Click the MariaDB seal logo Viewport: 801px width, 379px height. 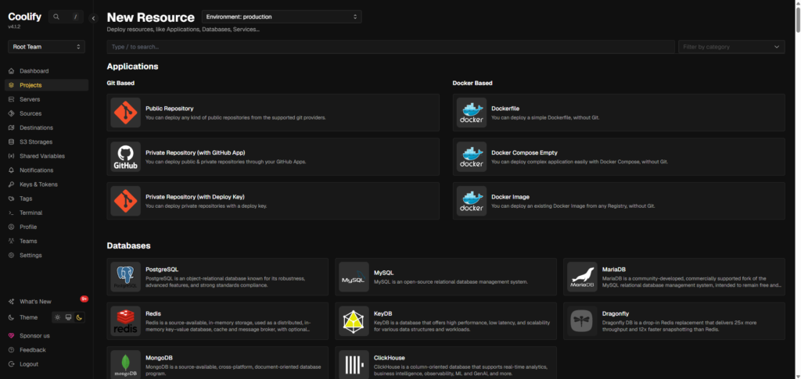(x=582, y=277)
